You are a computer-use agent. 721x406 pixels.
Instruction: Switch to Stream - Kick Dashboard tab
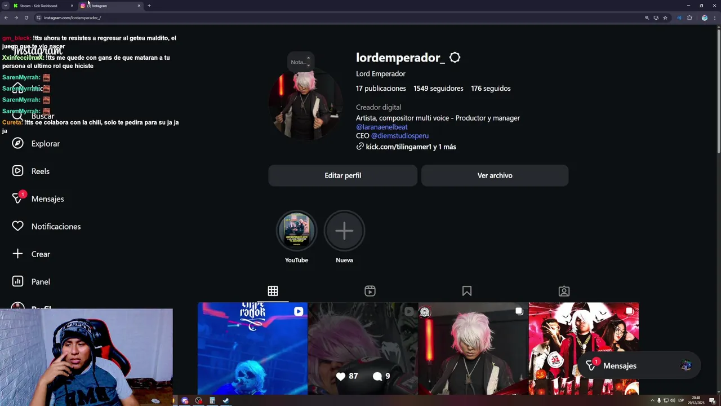[43, 6]
